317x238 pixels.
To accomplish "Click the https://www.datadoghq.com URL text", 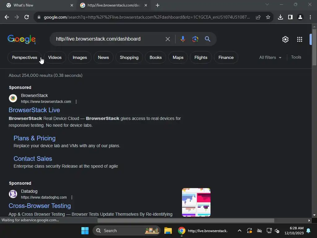I will tap(44, 197).
